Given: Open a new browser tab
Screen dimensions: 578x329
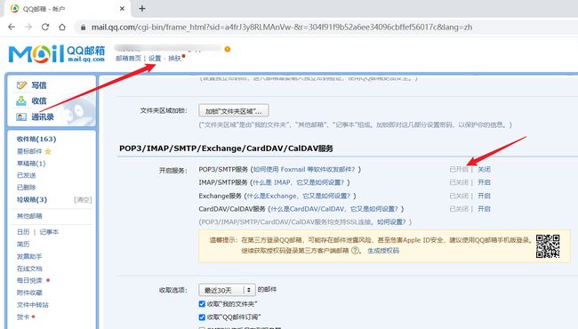Looking at the screenshot, I should pos(142,9).
